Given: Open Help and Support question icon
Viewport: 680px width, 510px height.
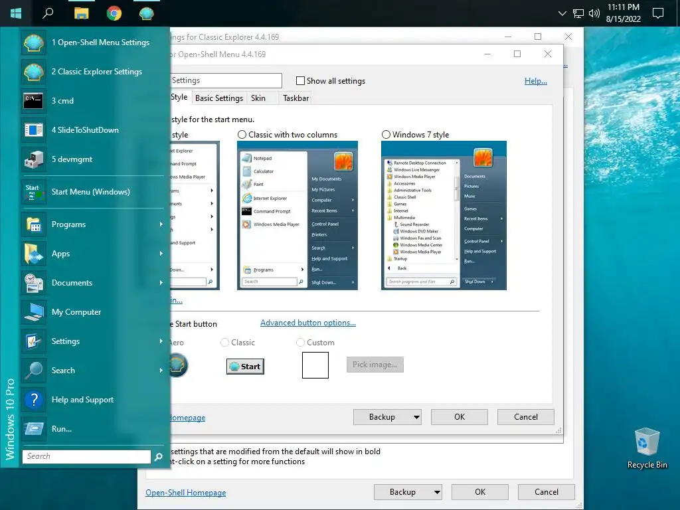Looking at the screenshot, I should [33, 399].
